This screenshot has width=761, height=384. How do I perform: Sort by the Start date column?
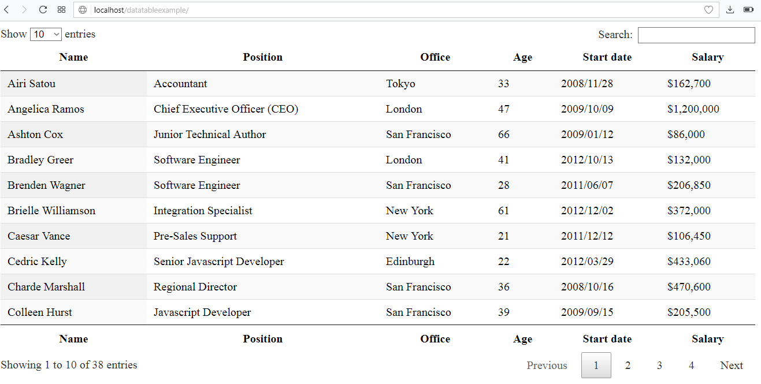pyautogui.click(x=607, y=57)
